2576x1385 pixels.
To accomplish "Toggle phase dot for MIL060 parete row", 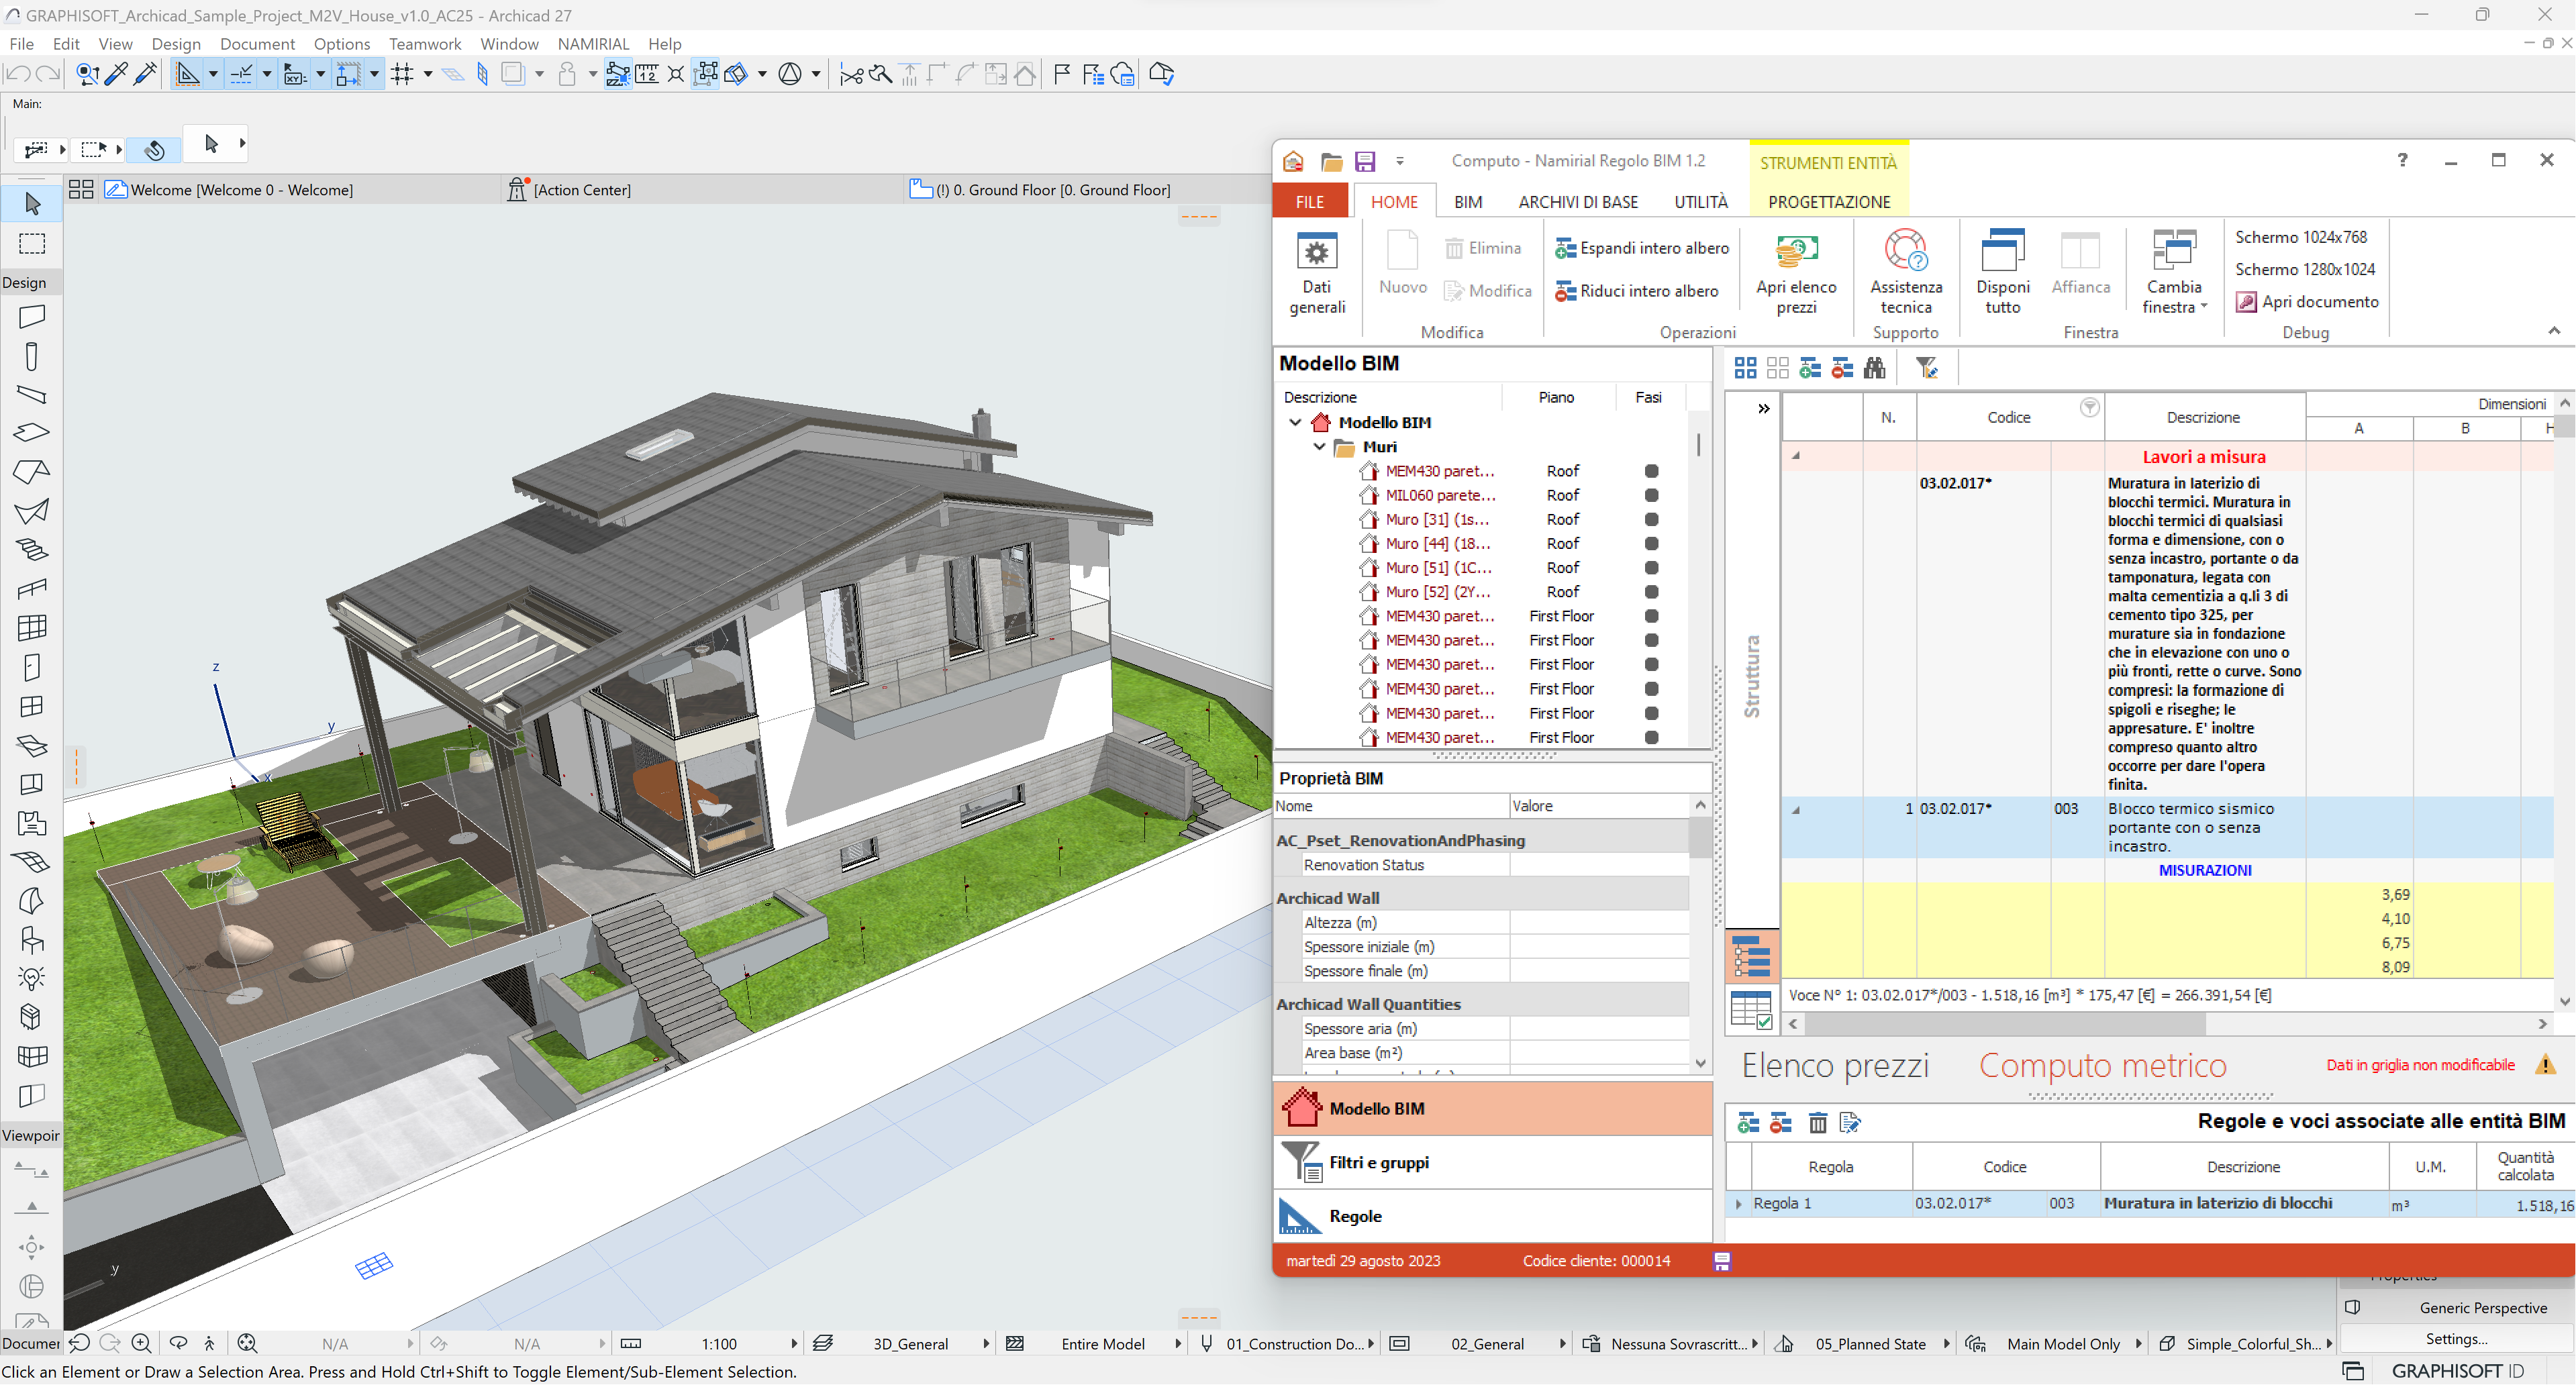I will tap(1651, 496).
